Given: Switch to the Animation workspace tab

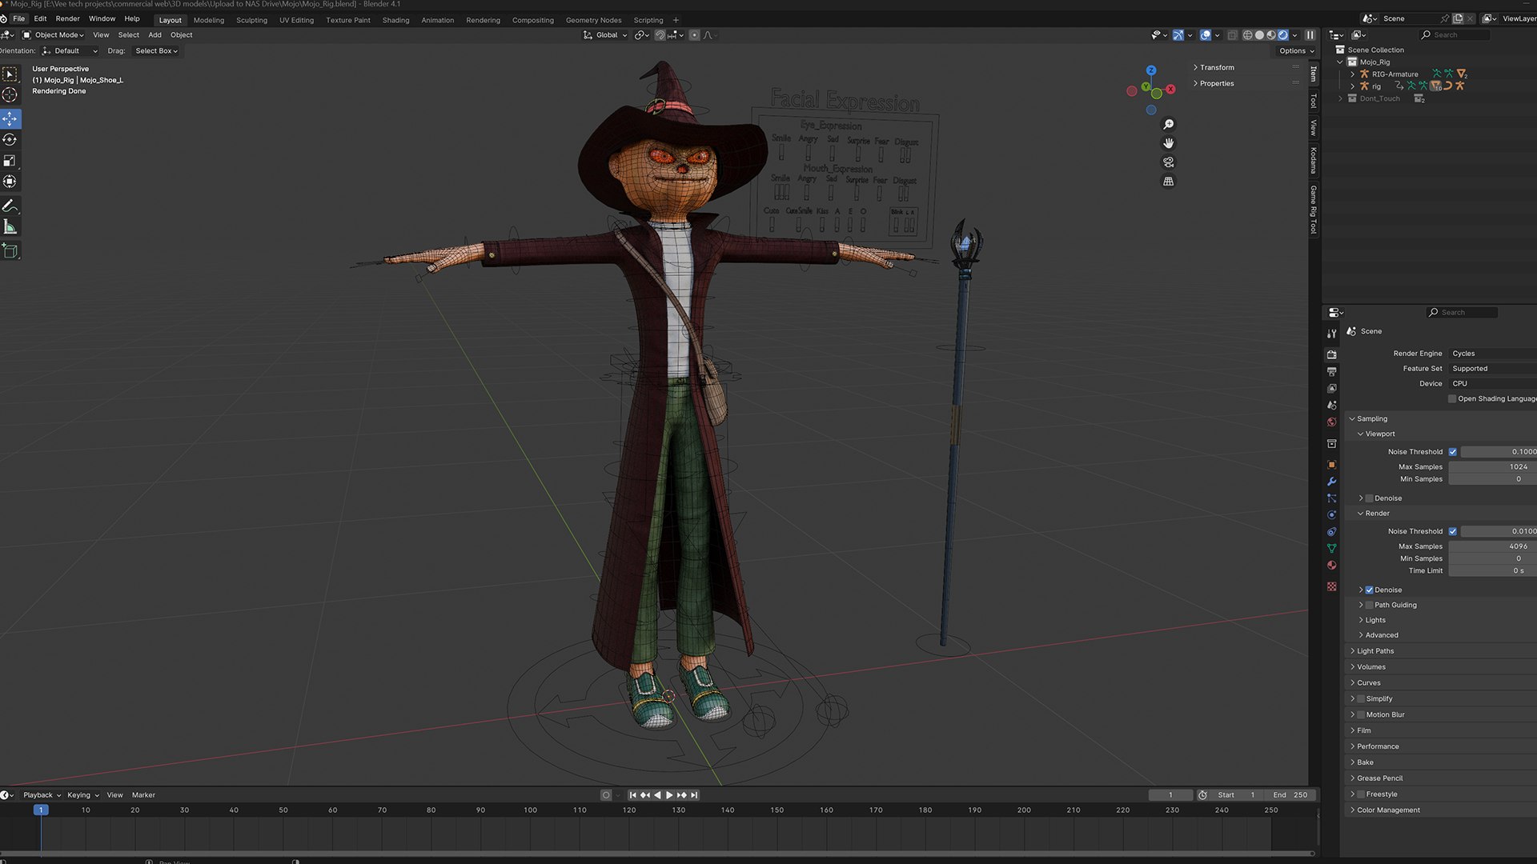Looking at the screenshot, I should (437, 20).
